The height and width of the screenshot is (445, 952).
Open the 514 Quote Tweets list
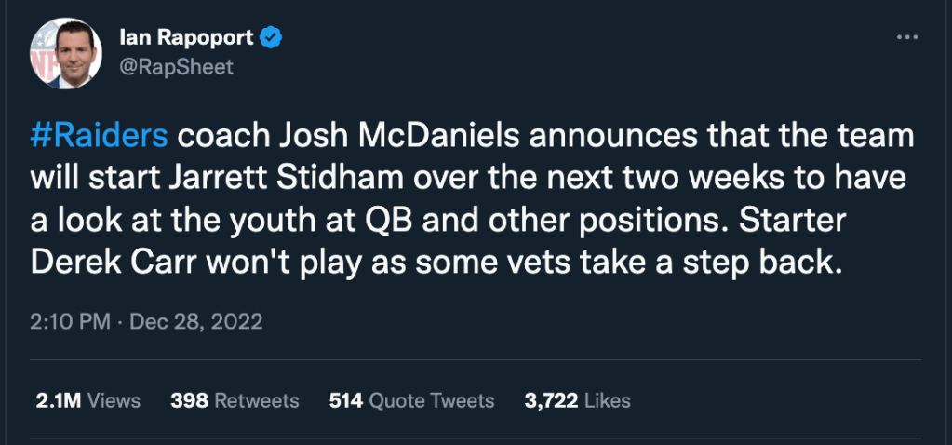point(411,400)
